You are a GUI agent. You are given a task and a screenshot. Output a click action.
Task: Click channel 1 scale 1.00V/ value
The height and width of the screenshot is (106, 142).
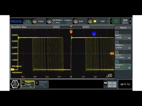[28, 82]
